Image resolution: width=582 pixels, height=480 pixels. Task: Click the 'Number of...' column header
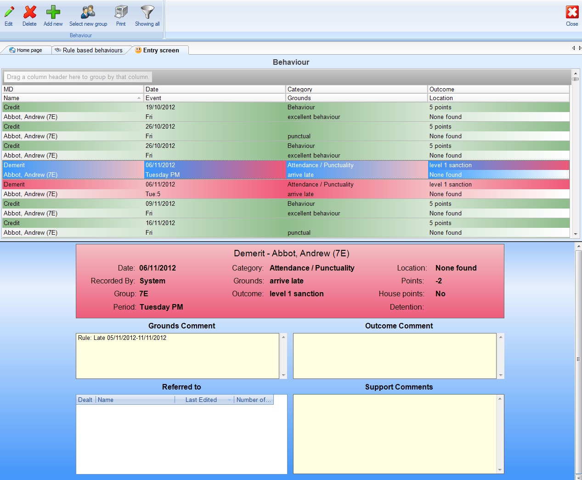coord(254,400)
